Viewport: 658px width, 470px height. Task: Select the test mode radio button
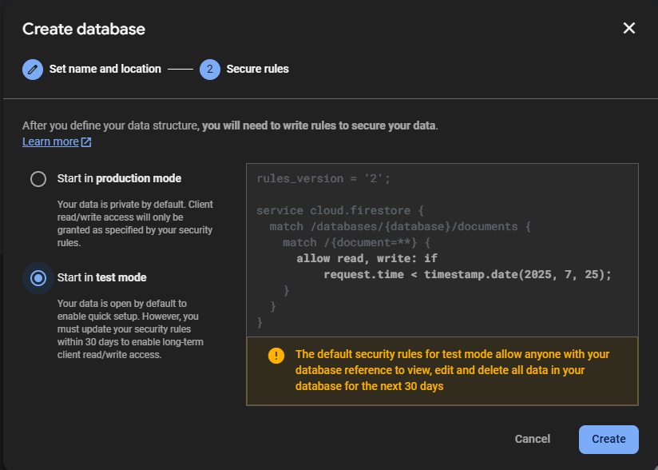[x=38, y=278]
